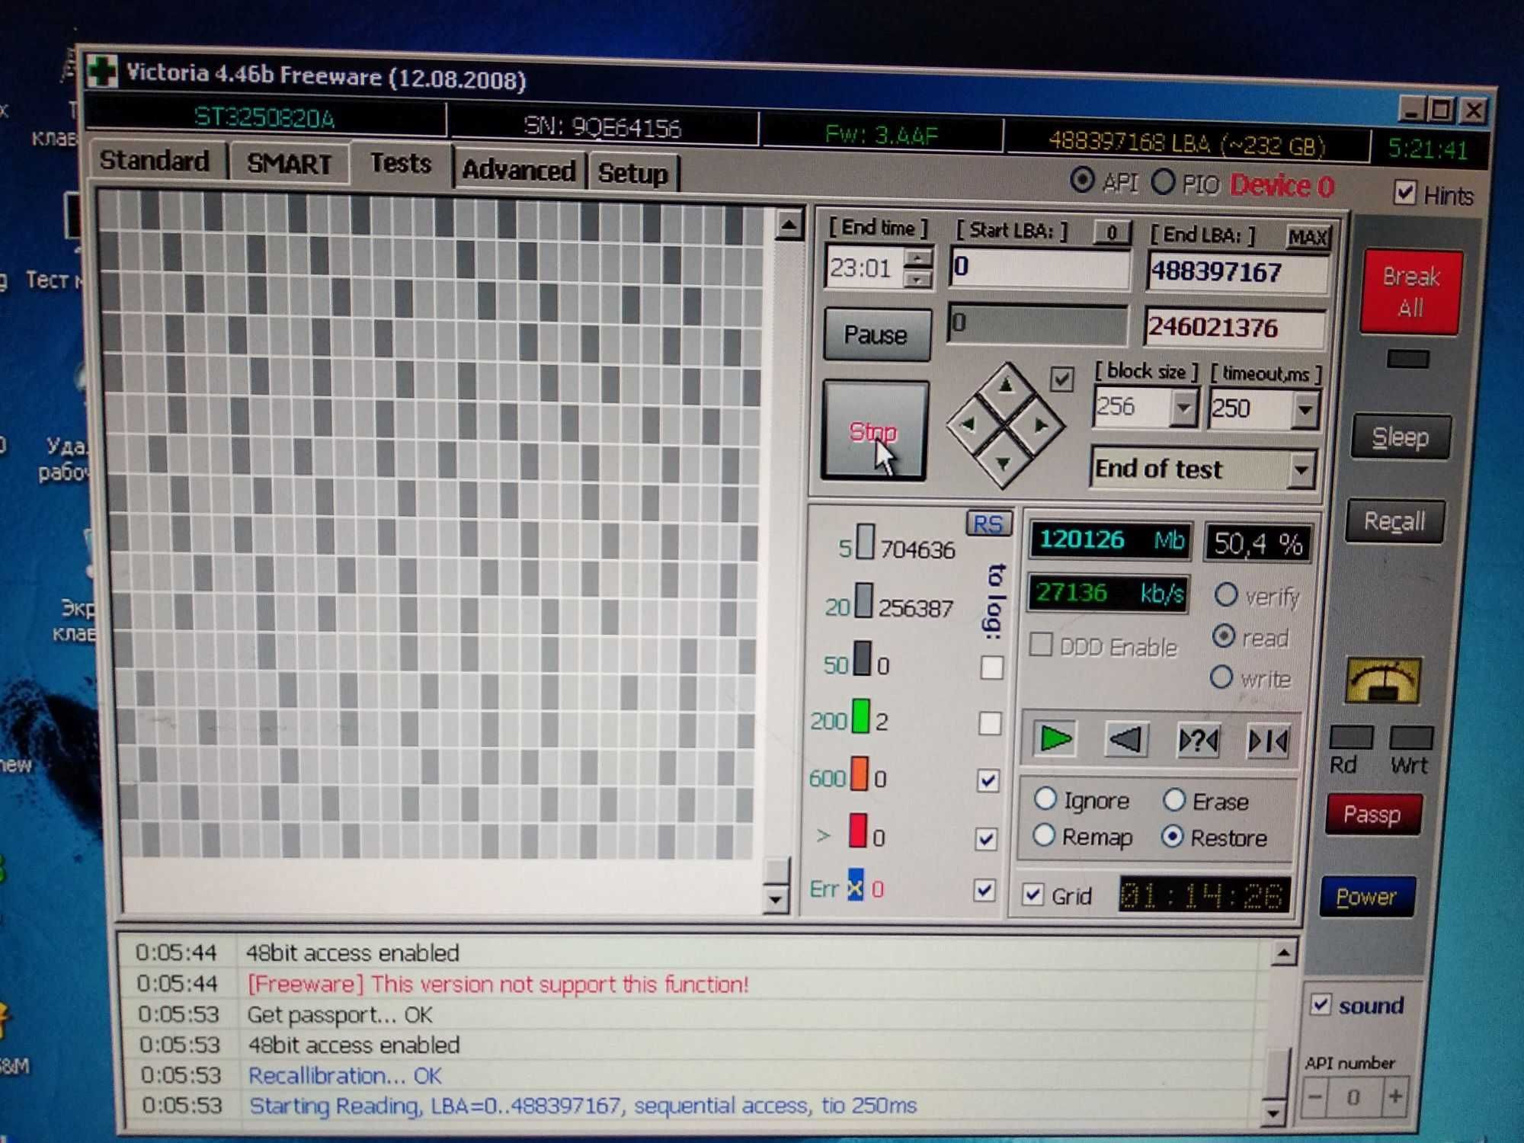
Task: Click the End LBA field showing 488397167
Action: point(1237,272)
